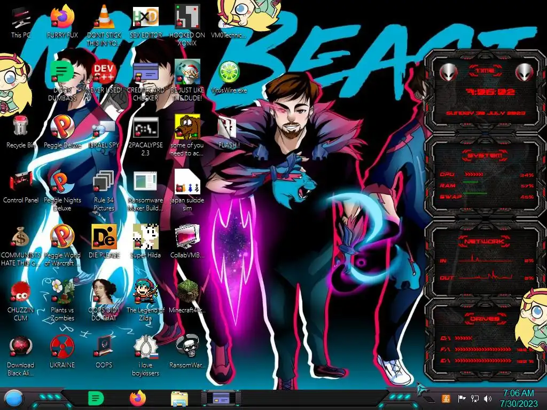Select the Peggle Nights Deluxe shortcut
The width and height of the screenshot is (547, 410).
click(62, 191)
